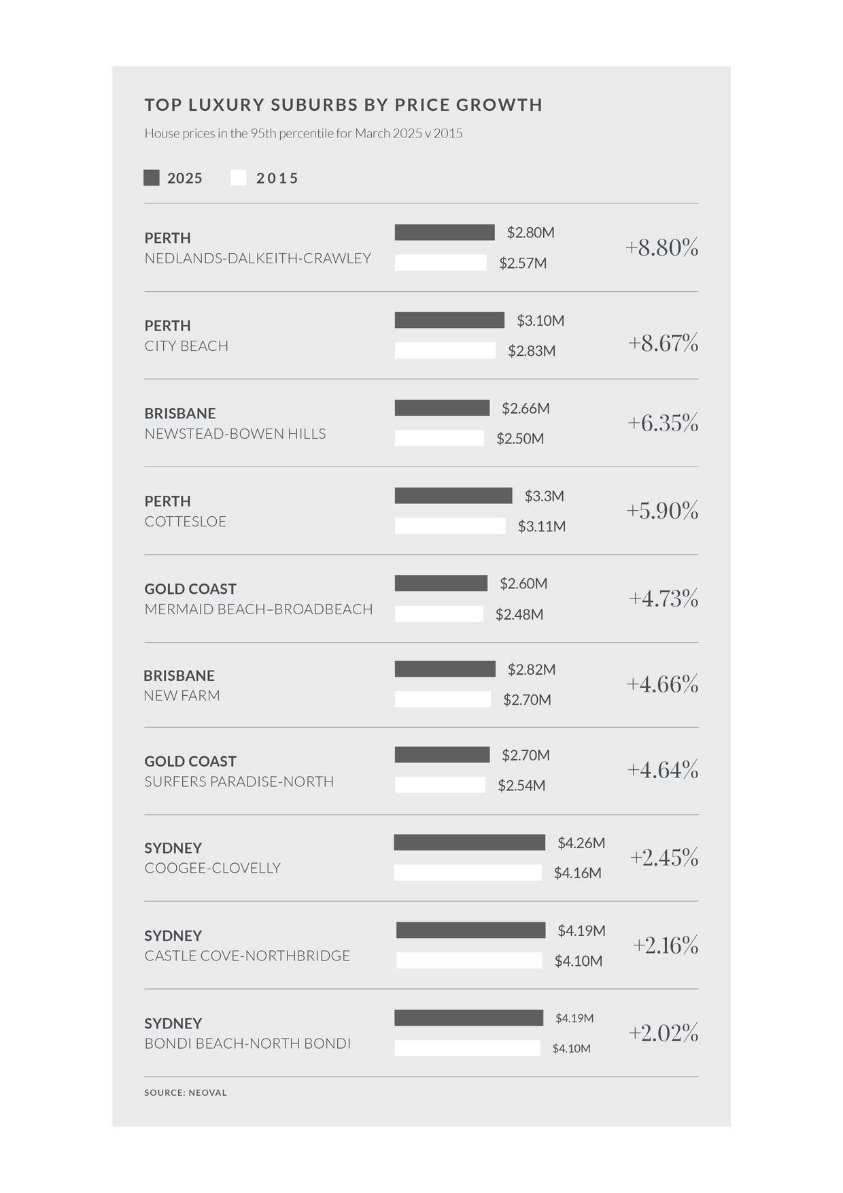This screenshot has width=843, height=1193.
Task: Click the $2.82M dark bar for New Farm
Action: 445,669
